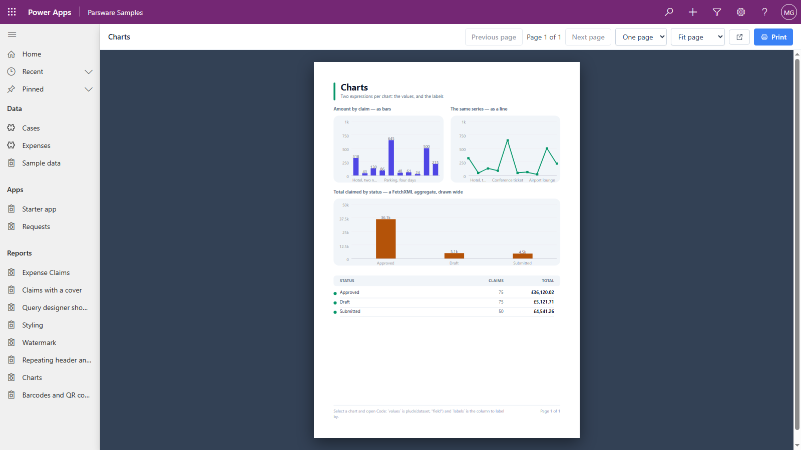Click the Sample data report icon
This screenshot has width=801, height=450.
[x=12, y=163]
